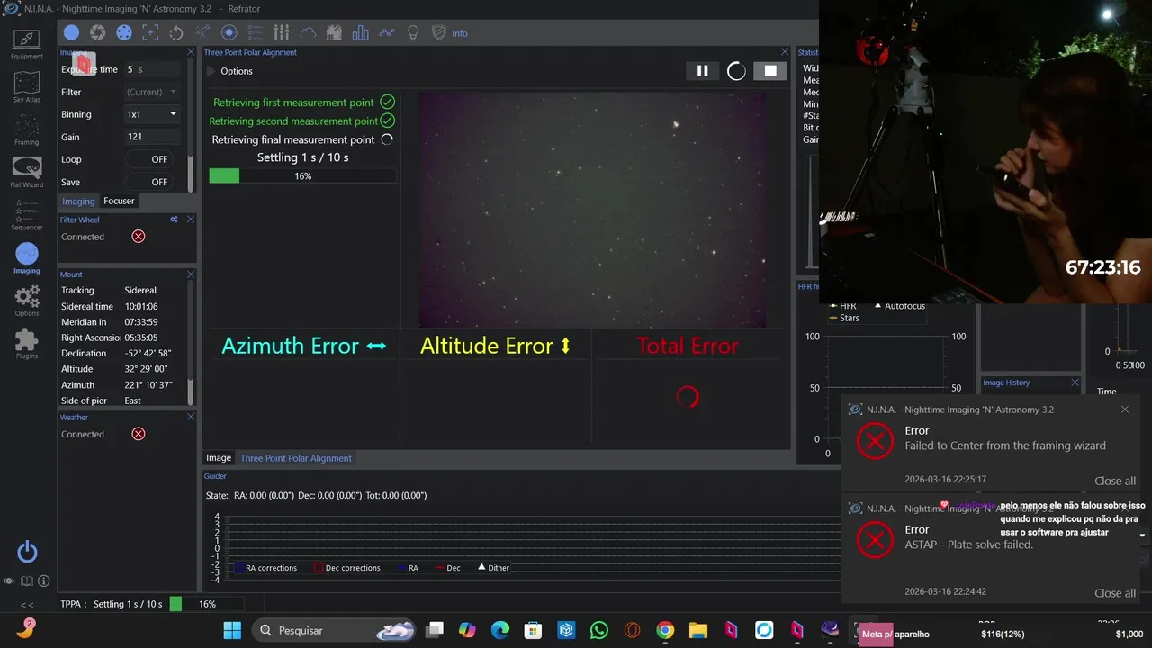The image size is (1152, 648).
Task: Open the Sequencer section
Action: pos(27,215)
